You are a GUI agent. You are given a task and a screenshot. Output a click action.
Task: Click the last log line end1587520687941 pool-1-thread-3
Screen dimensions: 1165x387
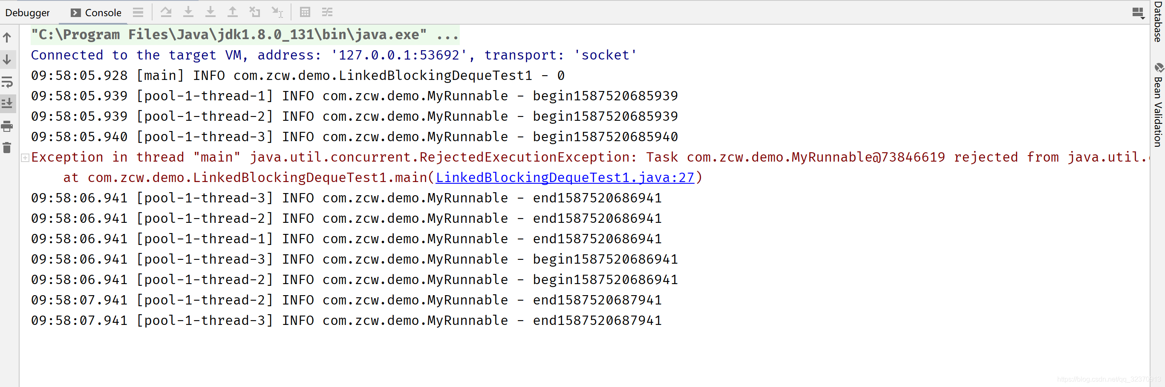[x=346, y=320]
